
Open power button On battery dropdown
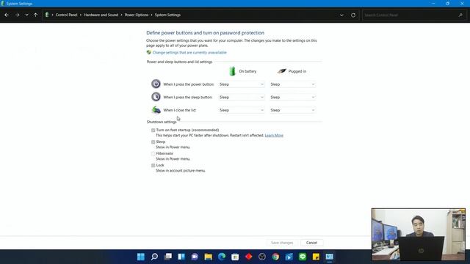(242, 84)
